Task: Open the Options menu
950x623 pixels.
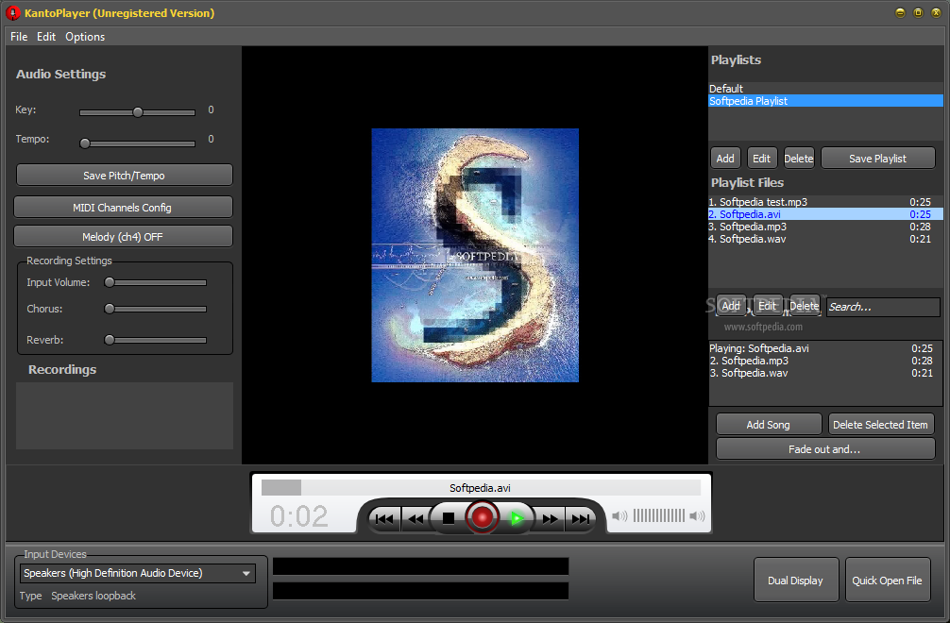Action: click(85, 36)
